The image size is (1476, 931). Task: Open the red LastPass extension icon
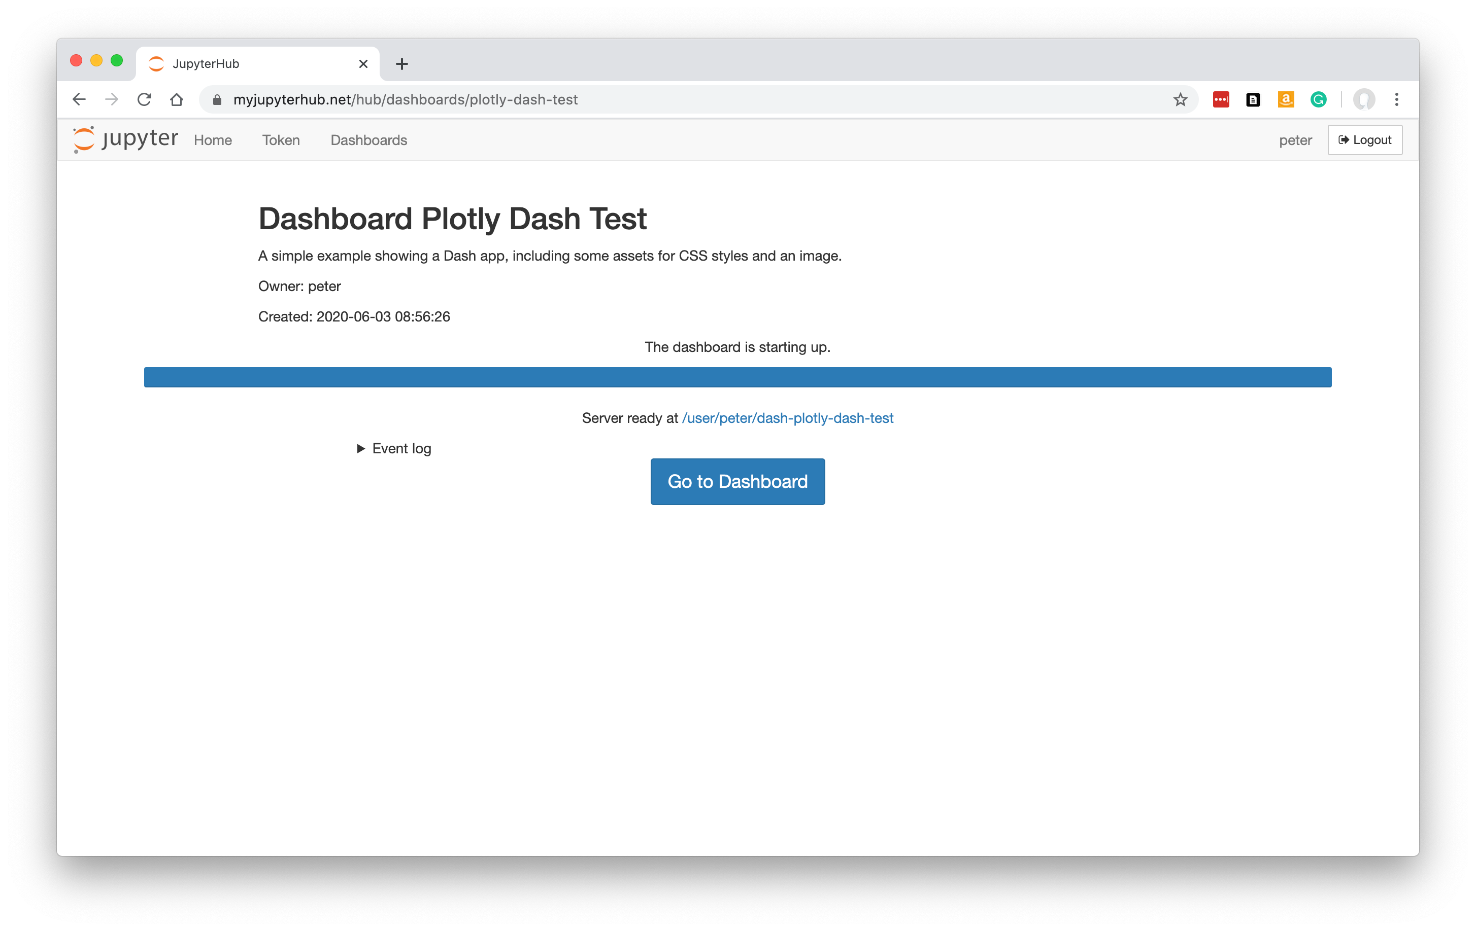[x=1220, y=99]
